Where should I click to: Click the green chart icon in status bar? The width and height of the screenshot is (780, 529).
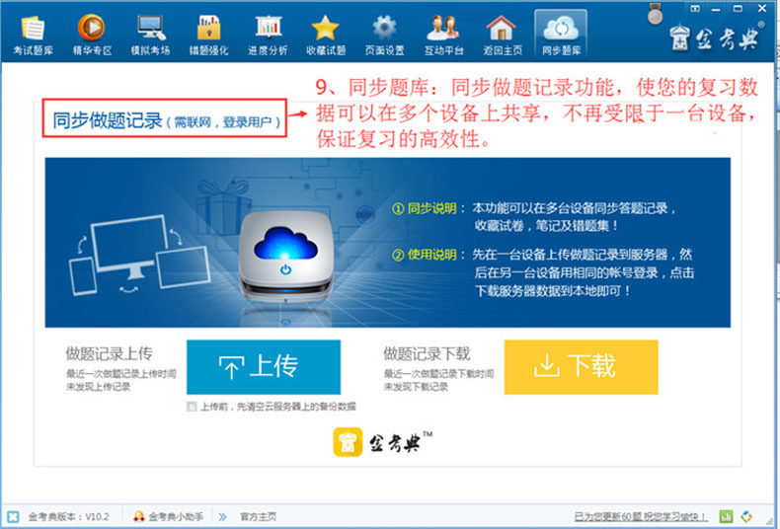click(726, 516)
